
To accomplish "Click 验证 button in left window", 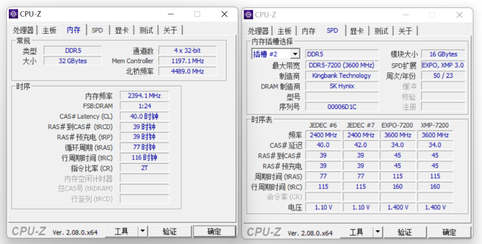I will click(170, 231).
